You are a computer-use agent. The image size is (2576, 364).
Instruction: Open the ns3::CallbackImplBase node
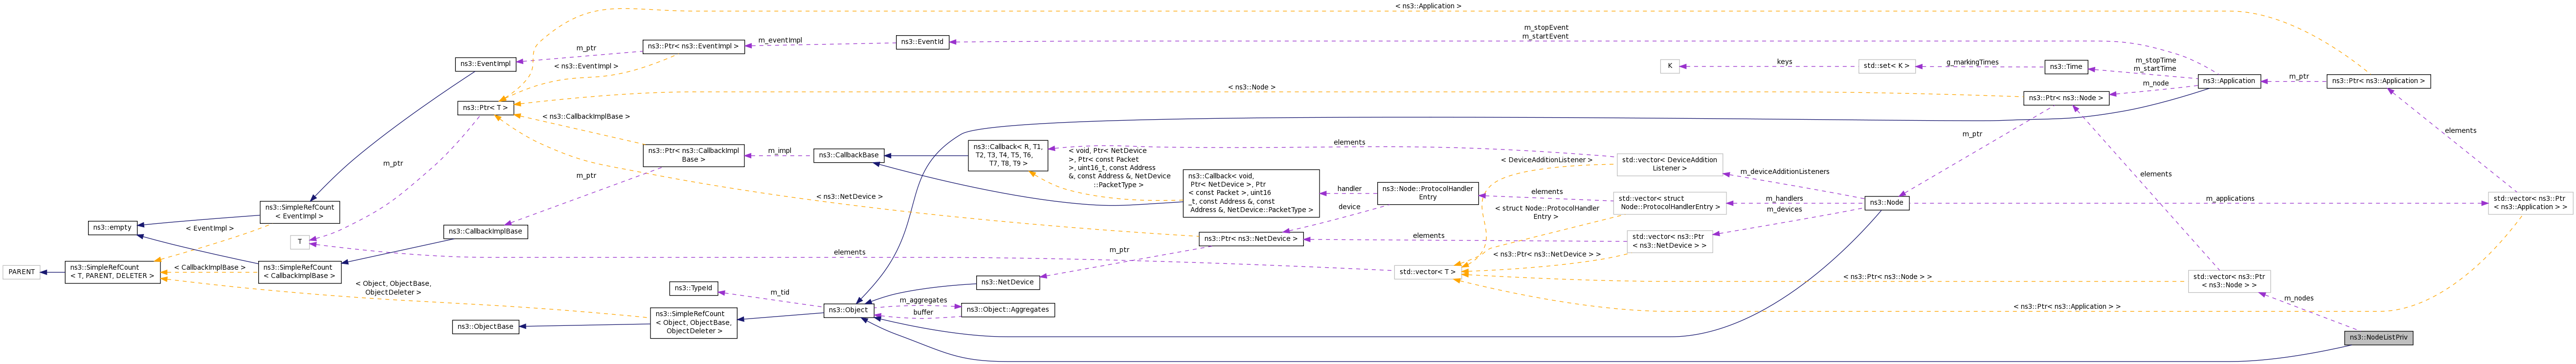[485, 232]
